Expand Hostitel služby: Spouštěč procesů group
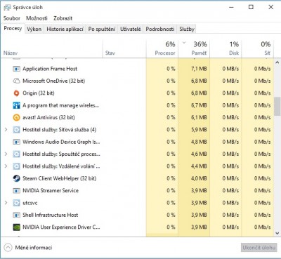The height and width of the screenshot is (259, 281). (x=6, y=154)
